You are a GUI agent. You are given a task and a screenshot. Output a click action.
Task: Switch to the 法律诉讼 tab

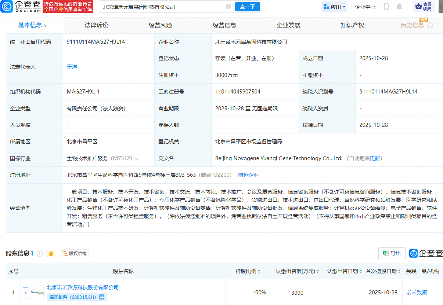[x=96, y=25]
